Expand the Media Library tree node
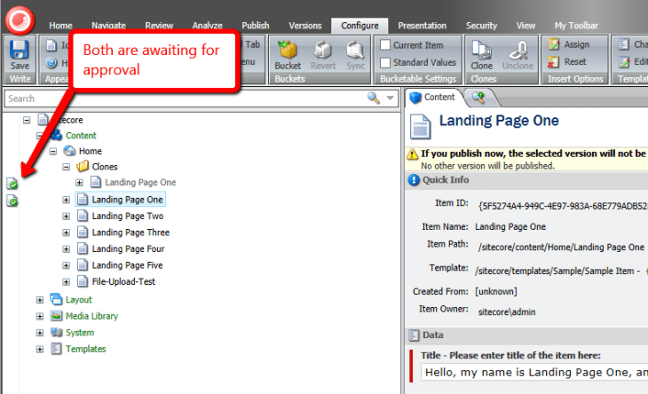Viewport: 648px width, 394px height. (x=40, y=316)
